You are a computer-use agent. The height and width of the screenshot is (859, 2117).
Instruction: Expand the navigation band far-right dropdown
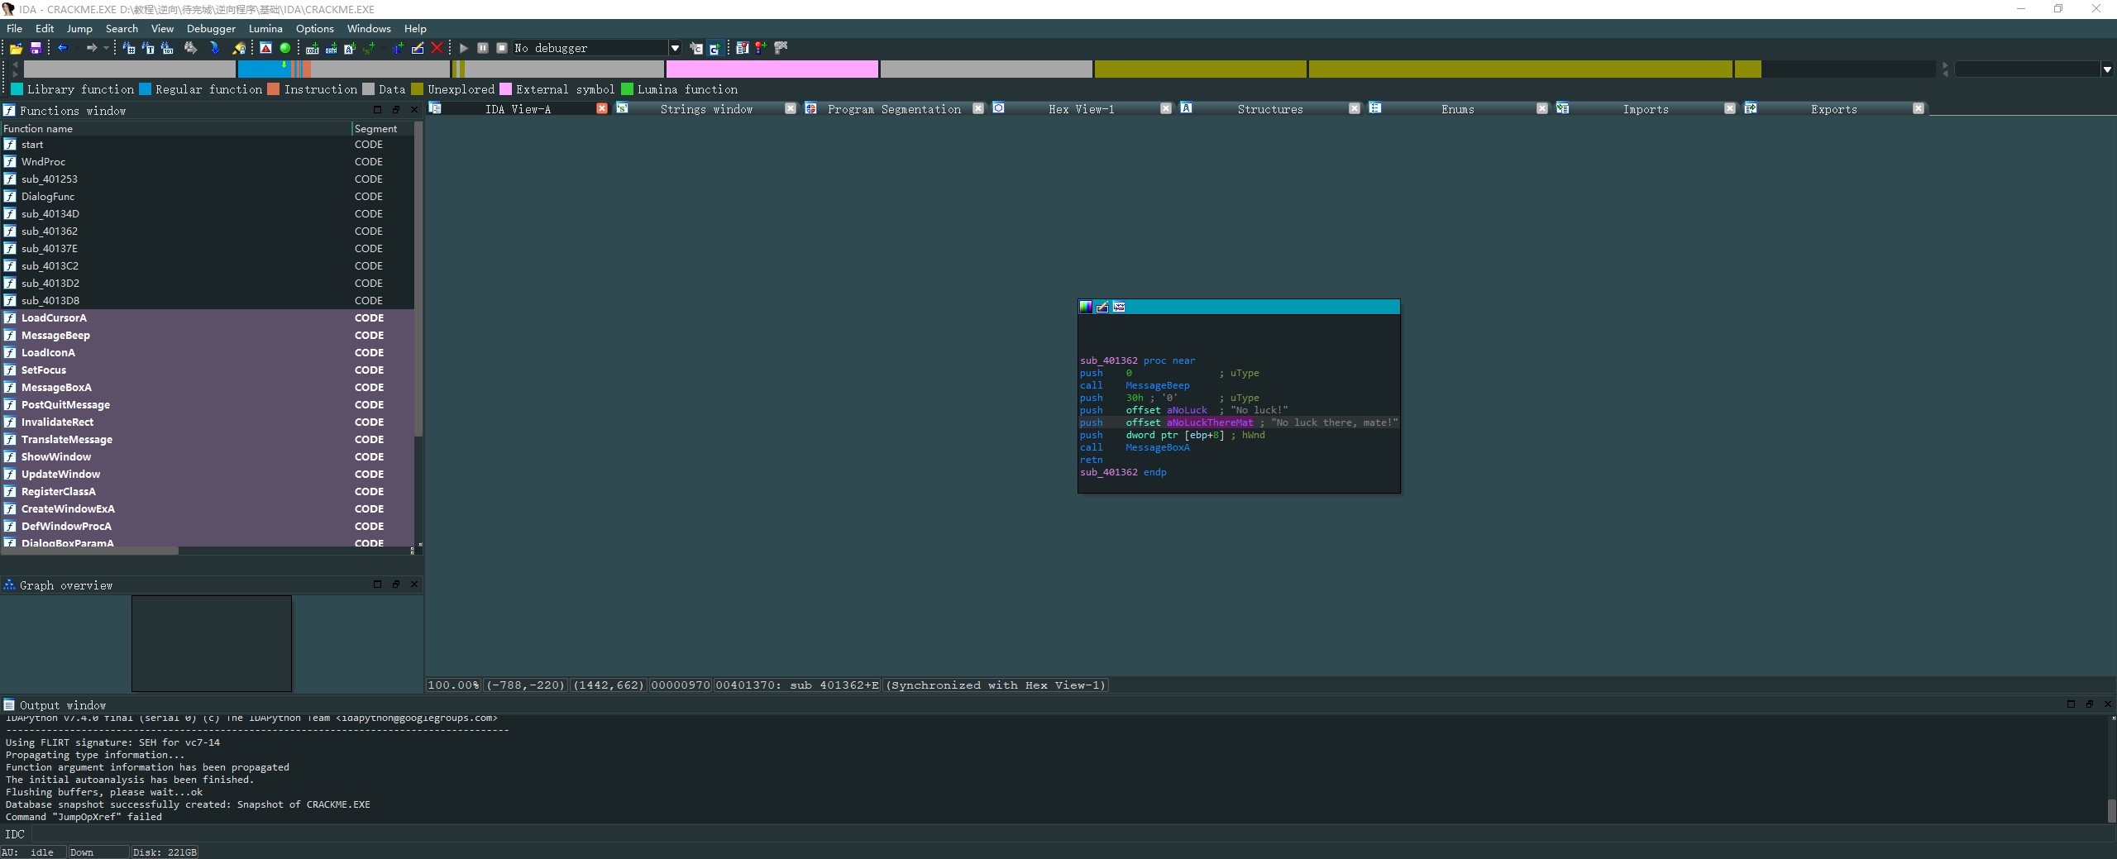coord(2106,69)
